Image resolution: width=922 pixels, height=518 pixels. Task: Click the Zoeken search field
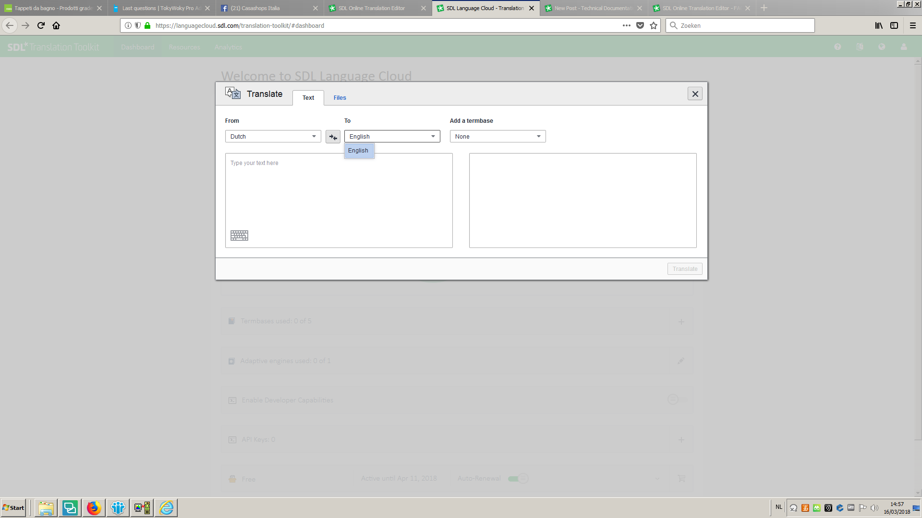pyautogui.click(x=744, y=25)
